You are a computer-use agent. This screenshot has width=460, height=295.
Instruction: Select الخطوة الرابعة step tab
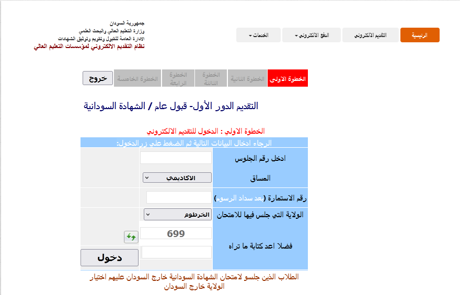pos(178,78)
